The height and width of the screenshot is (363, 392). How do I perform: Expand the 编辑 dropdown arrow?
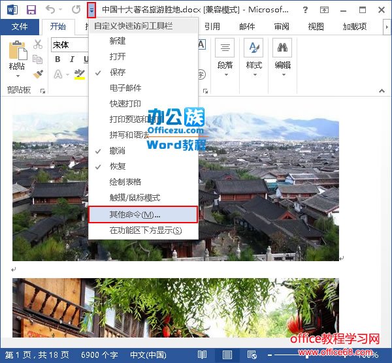(284, 74)
